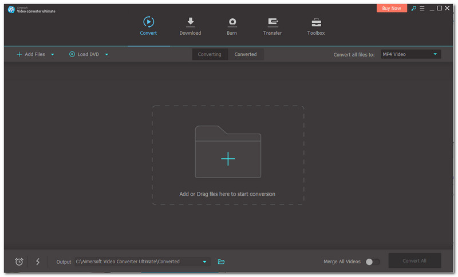Click the Buy Now button
This screenshot has height=277, width=458.
point(392,9)
